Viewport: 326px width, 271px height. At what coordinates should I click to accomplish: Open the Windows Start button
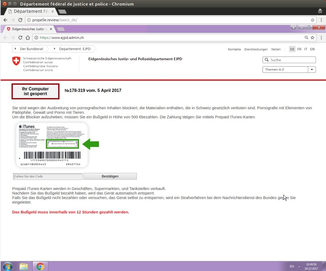click(x=8, y=266)
